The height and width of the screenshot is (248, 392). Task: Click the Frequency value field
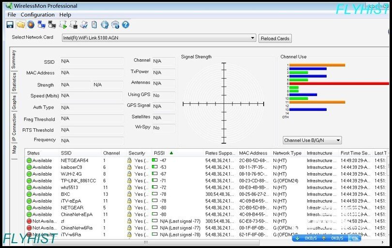click(x=91, y=140)
